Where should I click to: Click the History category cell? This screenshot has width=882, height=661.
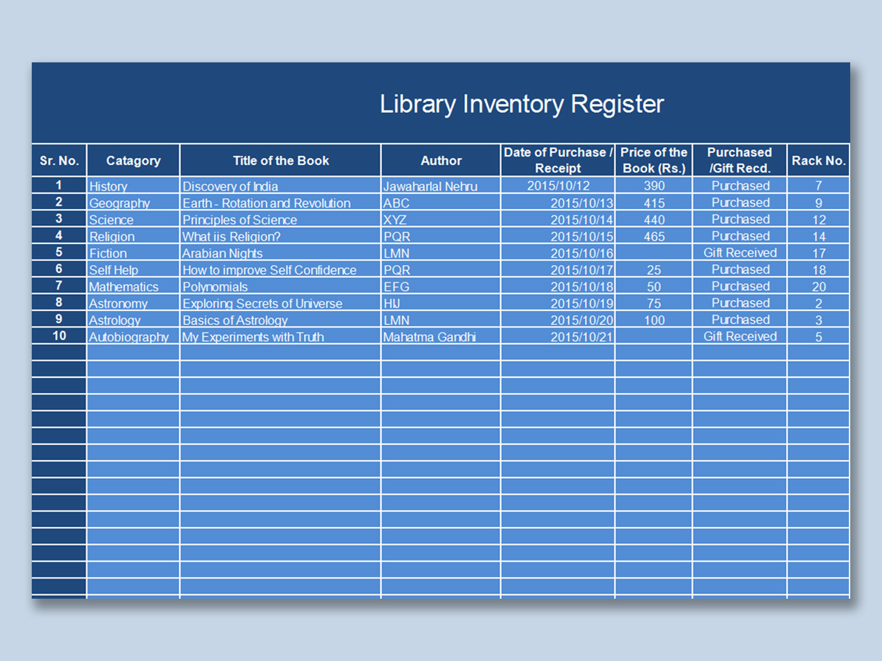[x=133, y=186]
